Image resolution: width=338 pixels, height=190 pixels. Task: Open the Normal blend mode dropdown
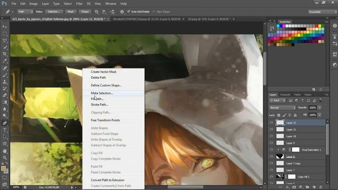click(x=283, y=108)
